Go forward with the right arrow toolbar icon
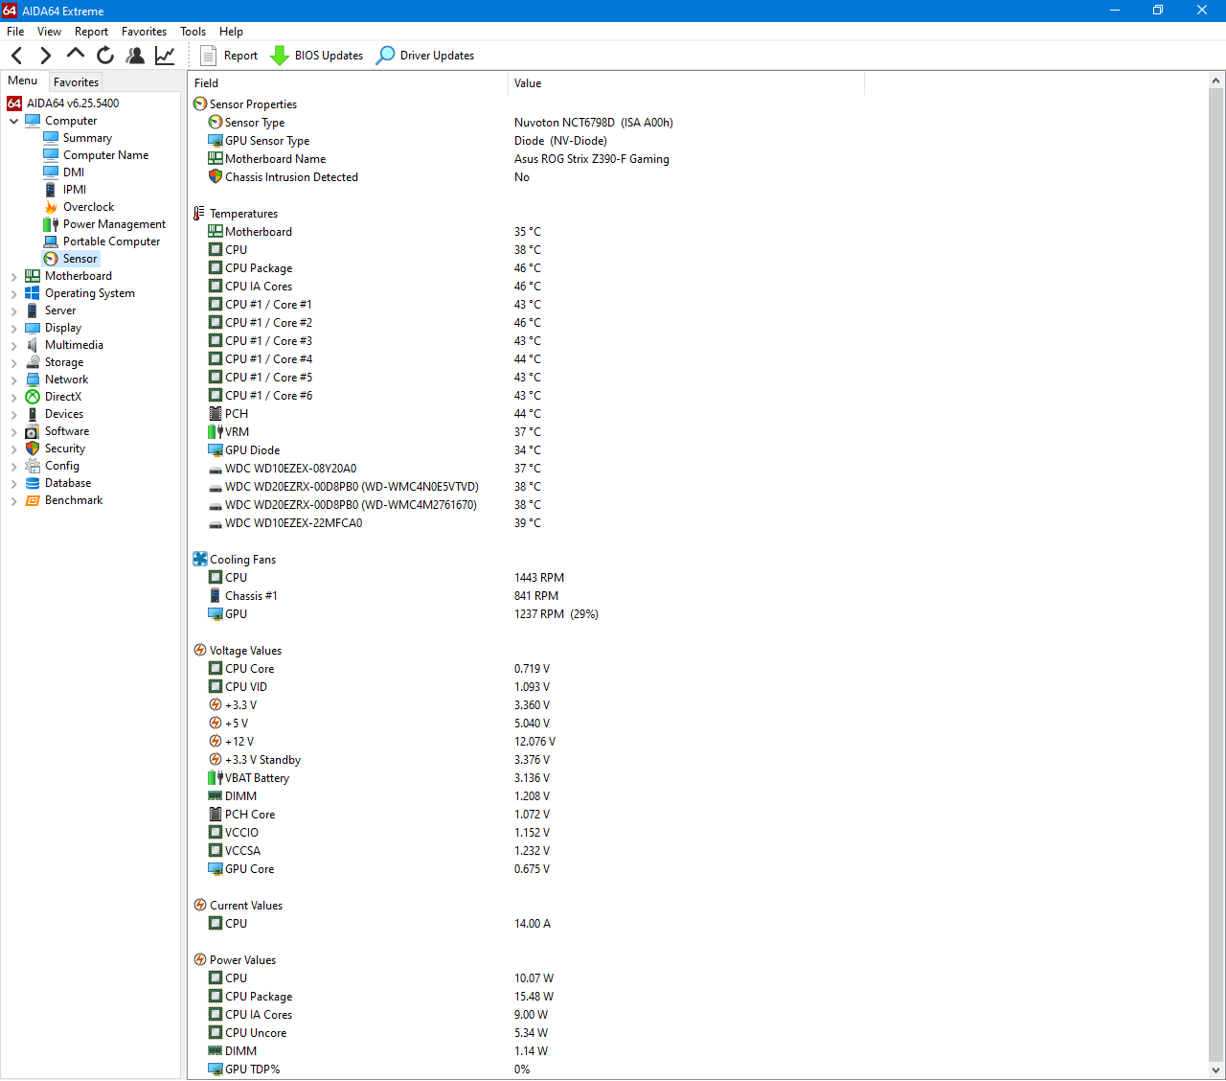 click(x=45, y=56)
